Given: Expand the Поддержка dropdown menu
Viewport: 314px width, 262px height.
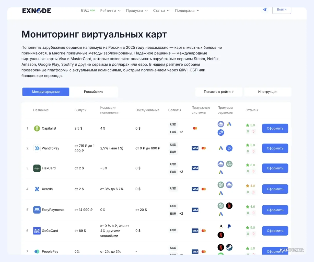Looking at the screenshot, I should 187,11.
